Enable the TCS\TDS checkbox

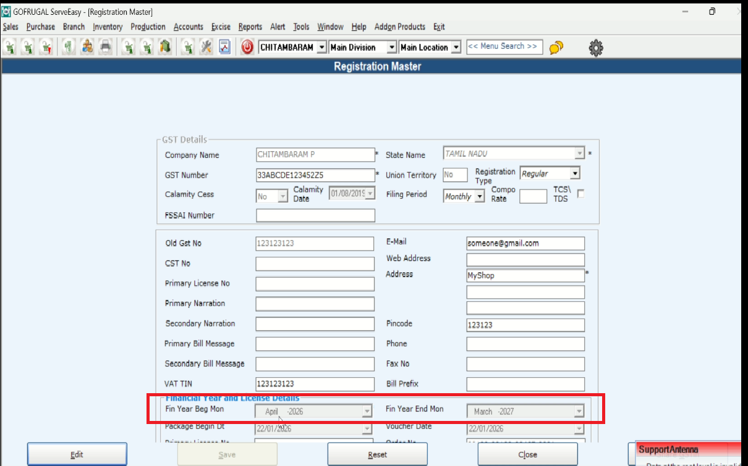pyautogui.click(x=580, y=194)
